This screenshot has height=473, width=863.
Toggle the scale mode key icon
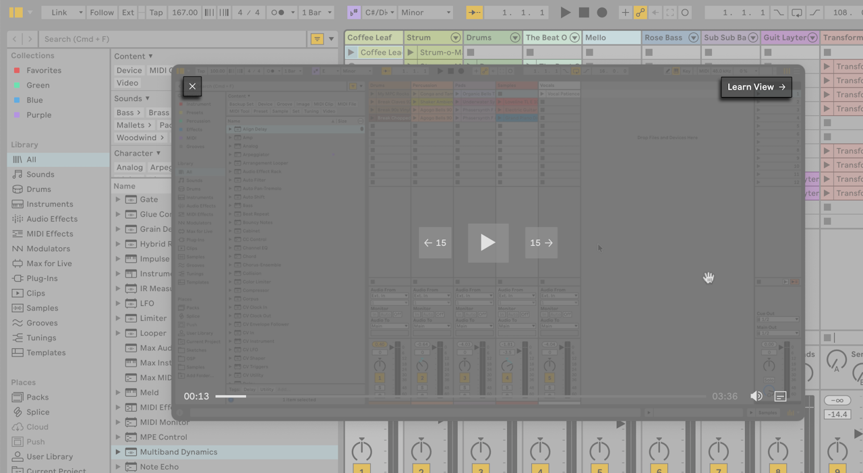coord(353,12)
